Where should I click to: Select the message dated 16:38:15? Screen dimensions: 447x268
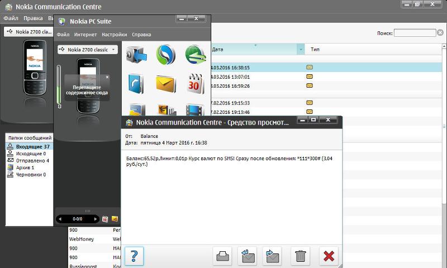(x=326, y=68)
